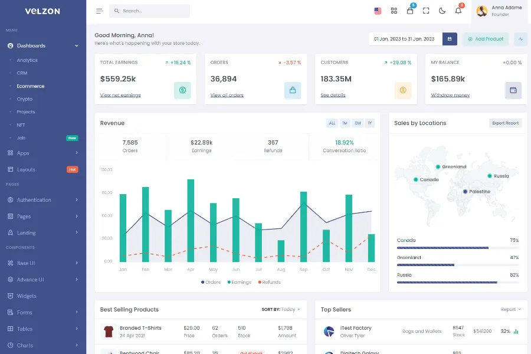
Task: Open the web apps grid icon
Action: (x=394, y=11)
